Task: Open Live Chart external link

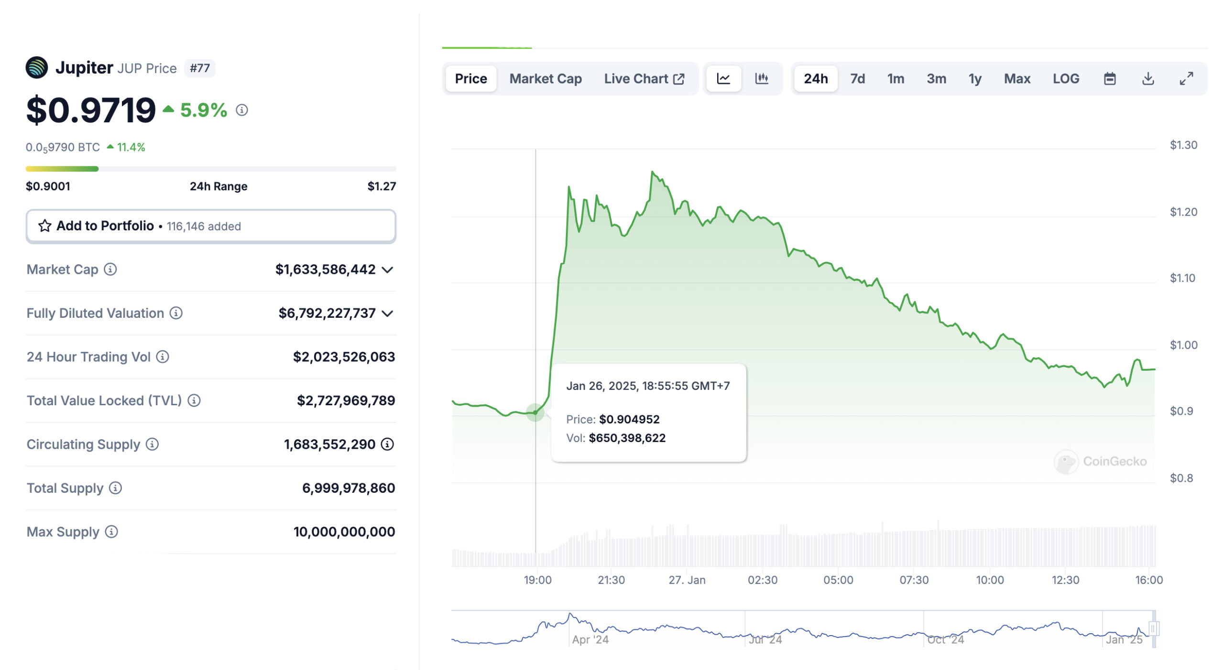Action: tap(644, 78)
